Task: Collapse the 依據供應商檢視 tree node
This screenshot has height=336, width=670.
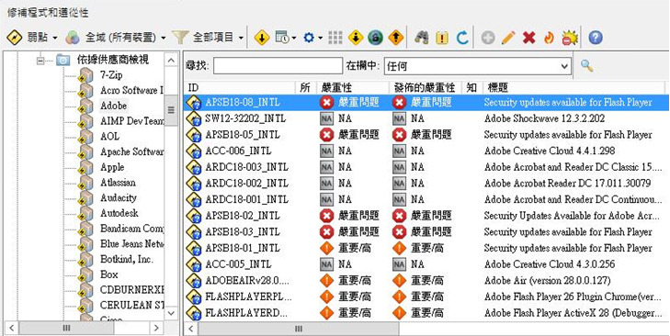Action: coord(41,61)
